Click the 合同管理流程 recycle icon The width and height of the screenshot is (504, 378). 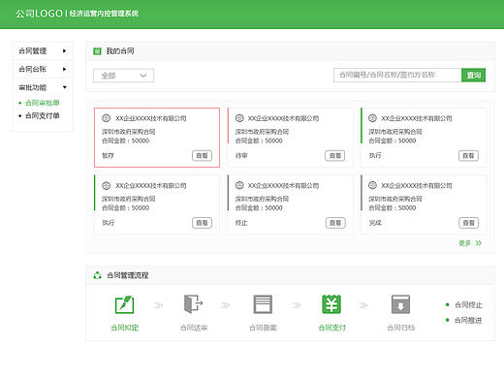click(97, 275)
